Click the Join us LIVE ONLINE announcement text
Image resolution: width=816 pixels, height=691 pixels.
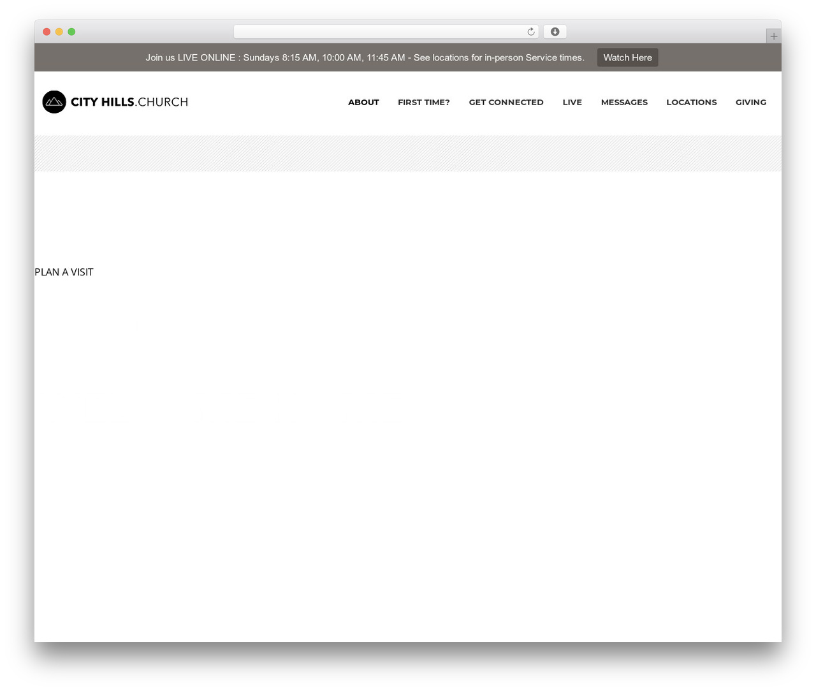coord(365,57)
